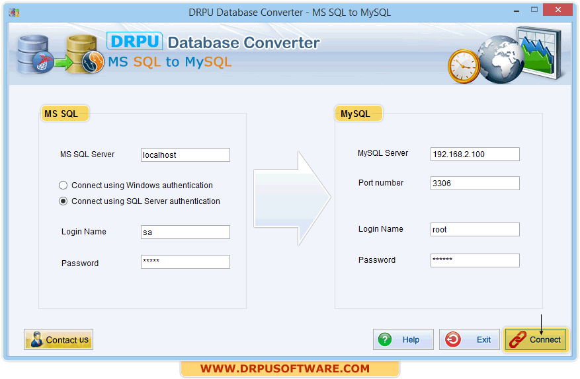Select Connect using SQL Server authentication
The width and height of the screenshot is (580, 379).
click(140, 201)
